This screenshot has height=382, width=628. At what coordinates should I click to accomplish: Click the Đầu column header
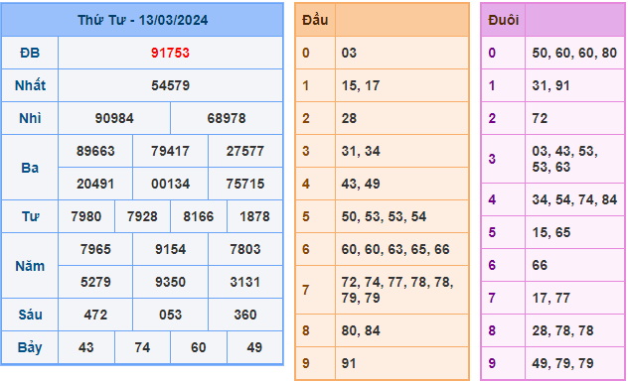pyautogui.click(x=315, y=20)
